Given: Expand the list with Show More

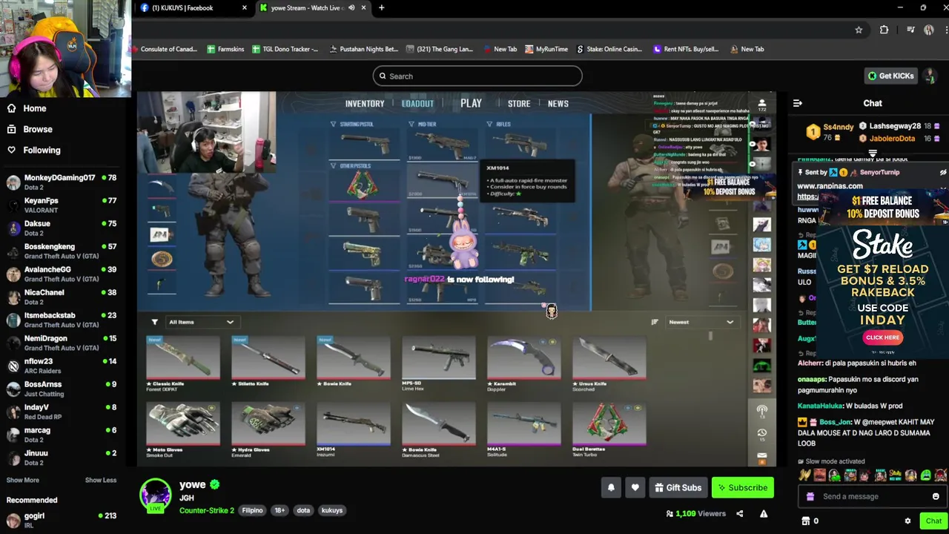Looking at the screenshot, I should click(x=23, y=480).
